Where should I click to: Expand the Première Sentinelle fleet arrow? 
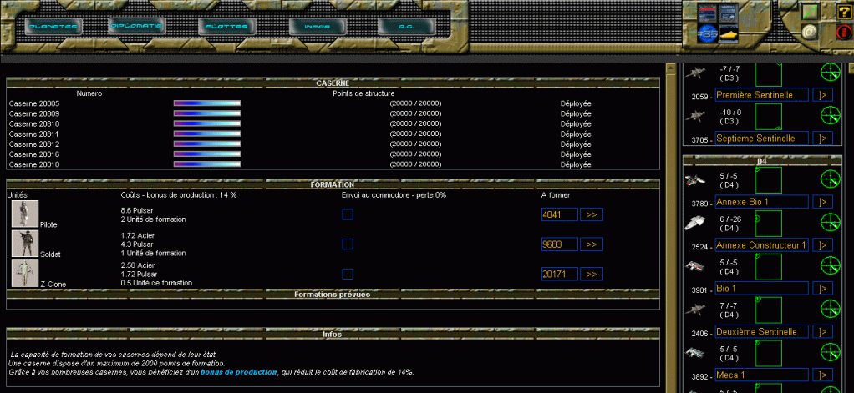click(x=822, y=95)
